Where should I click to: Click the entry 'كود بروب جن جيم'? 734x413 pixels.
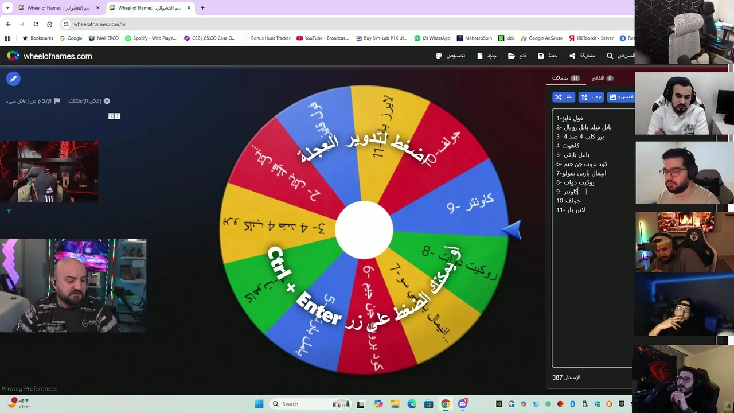click(x=581, y=164)
